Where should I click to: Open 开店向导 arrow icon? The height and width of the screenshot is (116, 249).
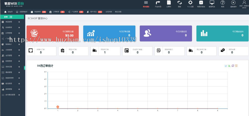158,3
